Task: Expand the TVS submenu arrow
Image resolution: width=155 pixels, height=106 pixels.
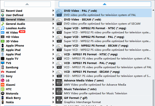Action: [x=53, y=63]
